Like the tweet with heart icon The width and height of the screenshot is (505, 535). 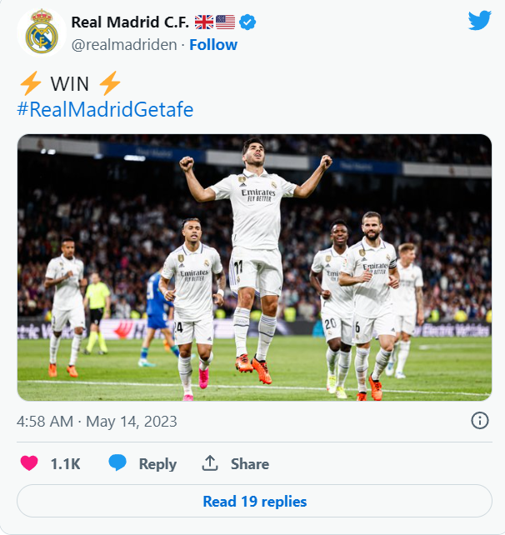pos(29,463)
